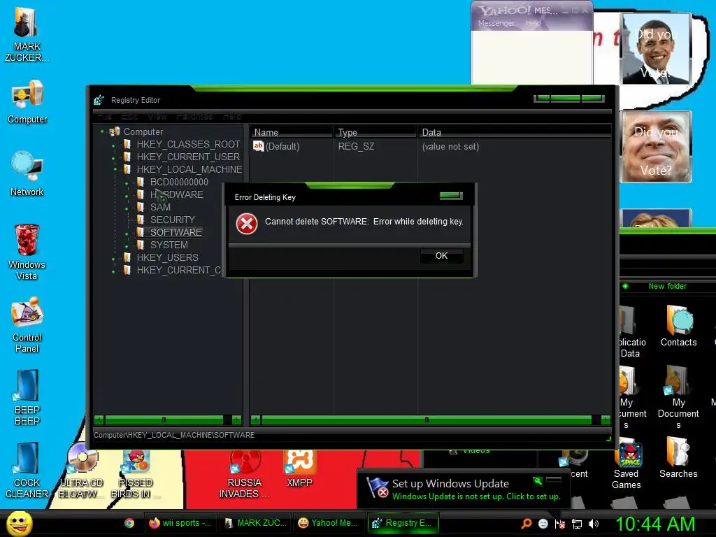
Task: Launch Chrome from the taskbar
Action: click(129, 523)
